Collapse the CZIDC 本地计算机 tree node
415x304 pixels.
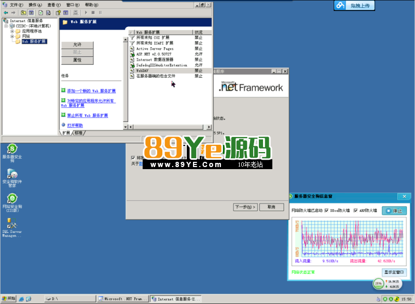pos(6,26)
